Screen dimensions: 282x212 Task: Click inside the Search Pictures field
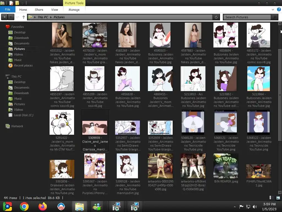tap(247, 17)
